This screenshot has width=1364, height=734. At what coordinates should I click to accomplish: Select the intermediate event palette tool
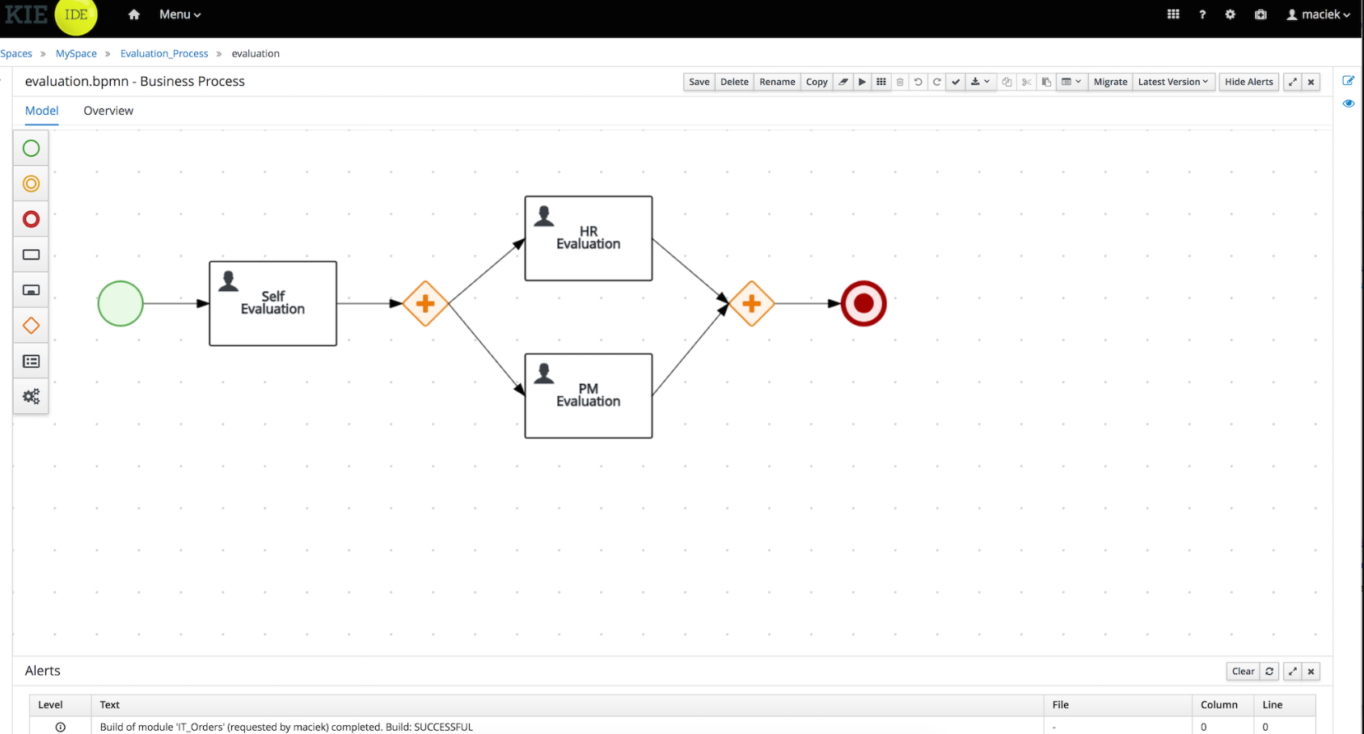click(31, 183)
